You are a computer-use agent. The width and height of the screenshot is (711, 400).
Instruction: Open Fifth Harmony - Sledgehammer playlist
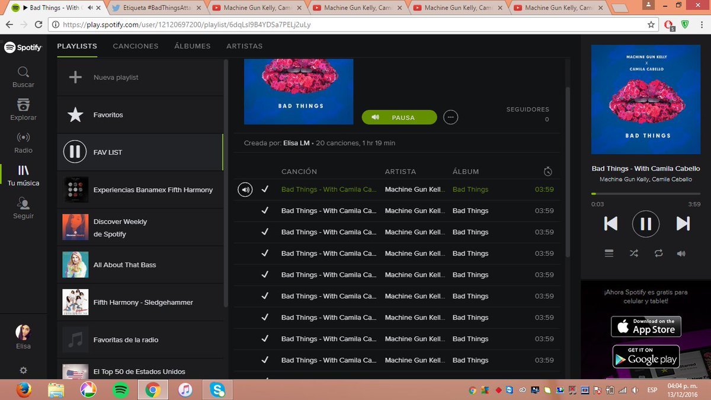(140, 302)
